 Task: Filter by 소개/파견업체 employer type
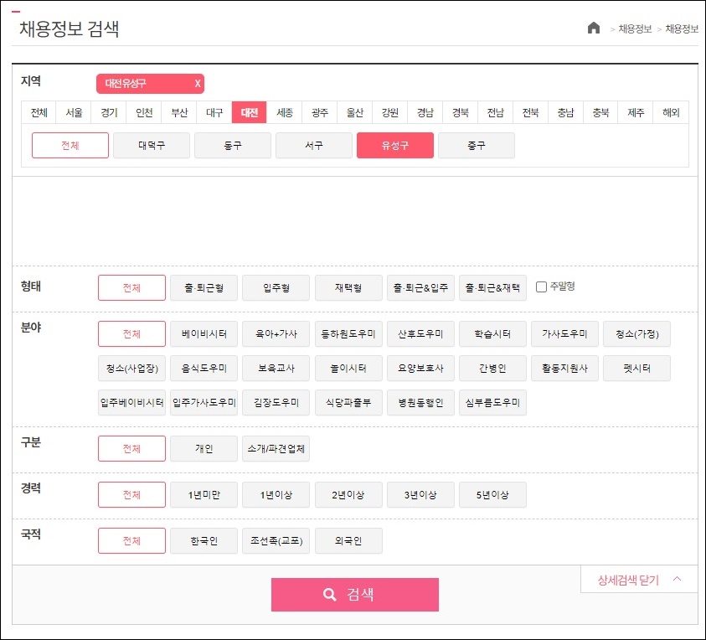click(276, 448)
